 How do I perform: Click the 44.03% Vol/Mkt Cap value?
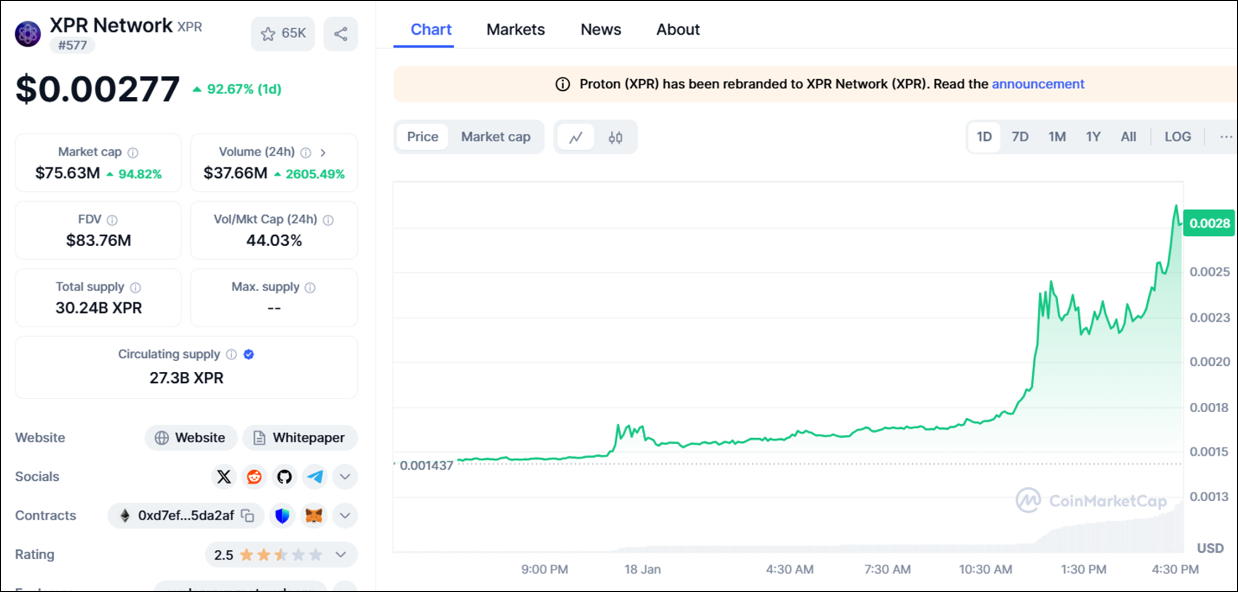(x=274, y=241)
